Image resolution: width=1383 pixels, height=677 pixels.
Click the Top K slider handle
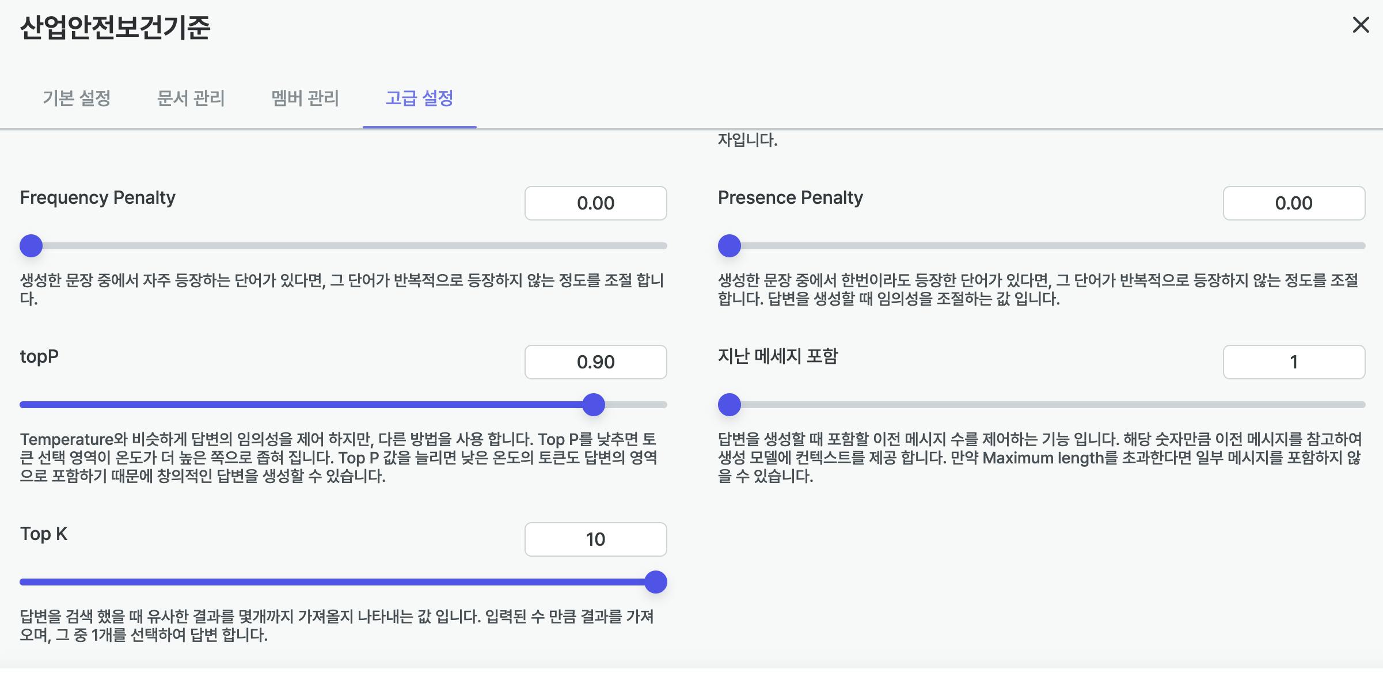click(x=655, y=582)
